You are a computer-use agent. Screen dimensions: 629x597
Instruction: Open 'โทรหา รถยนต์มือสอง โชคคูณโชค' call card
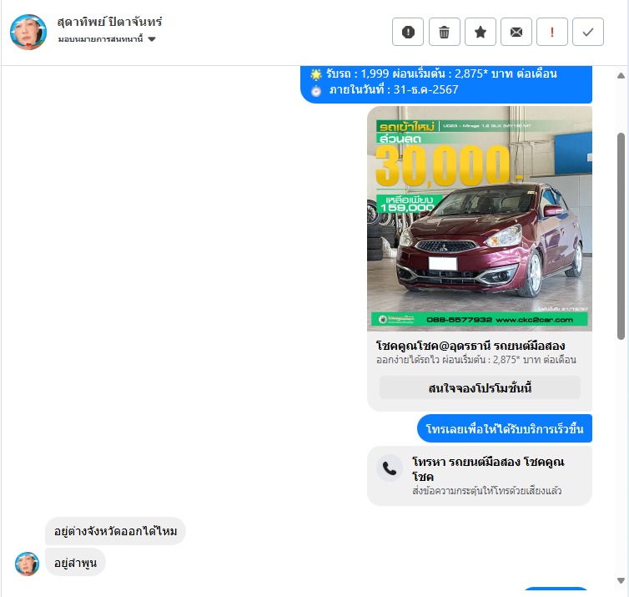[x=480, y=476]
